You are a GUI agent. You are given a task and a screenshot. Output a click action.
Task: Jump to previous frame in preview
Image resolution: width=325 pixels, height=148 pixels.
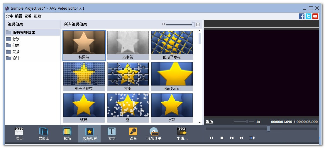click(x=232, y=138)
